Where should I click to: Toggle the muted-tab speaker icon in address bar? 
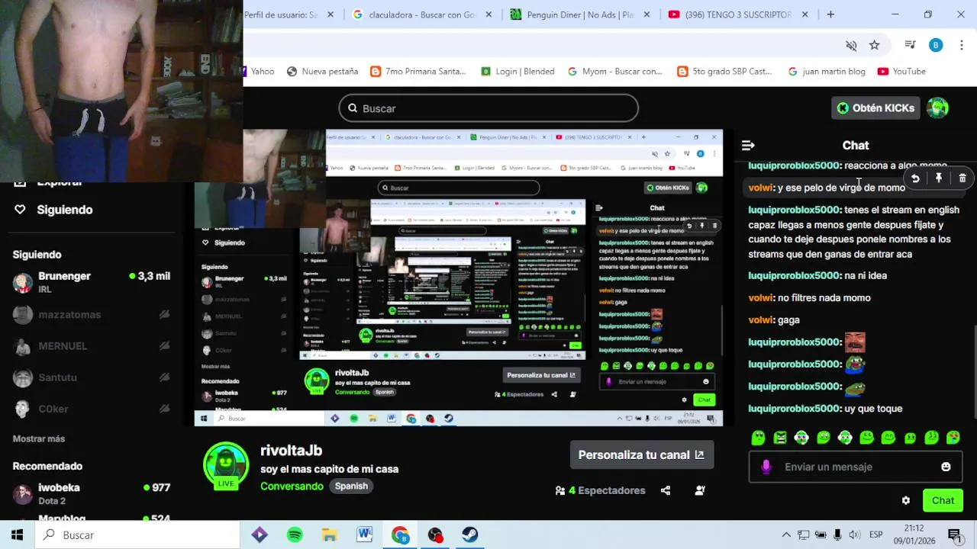[852, 45]
